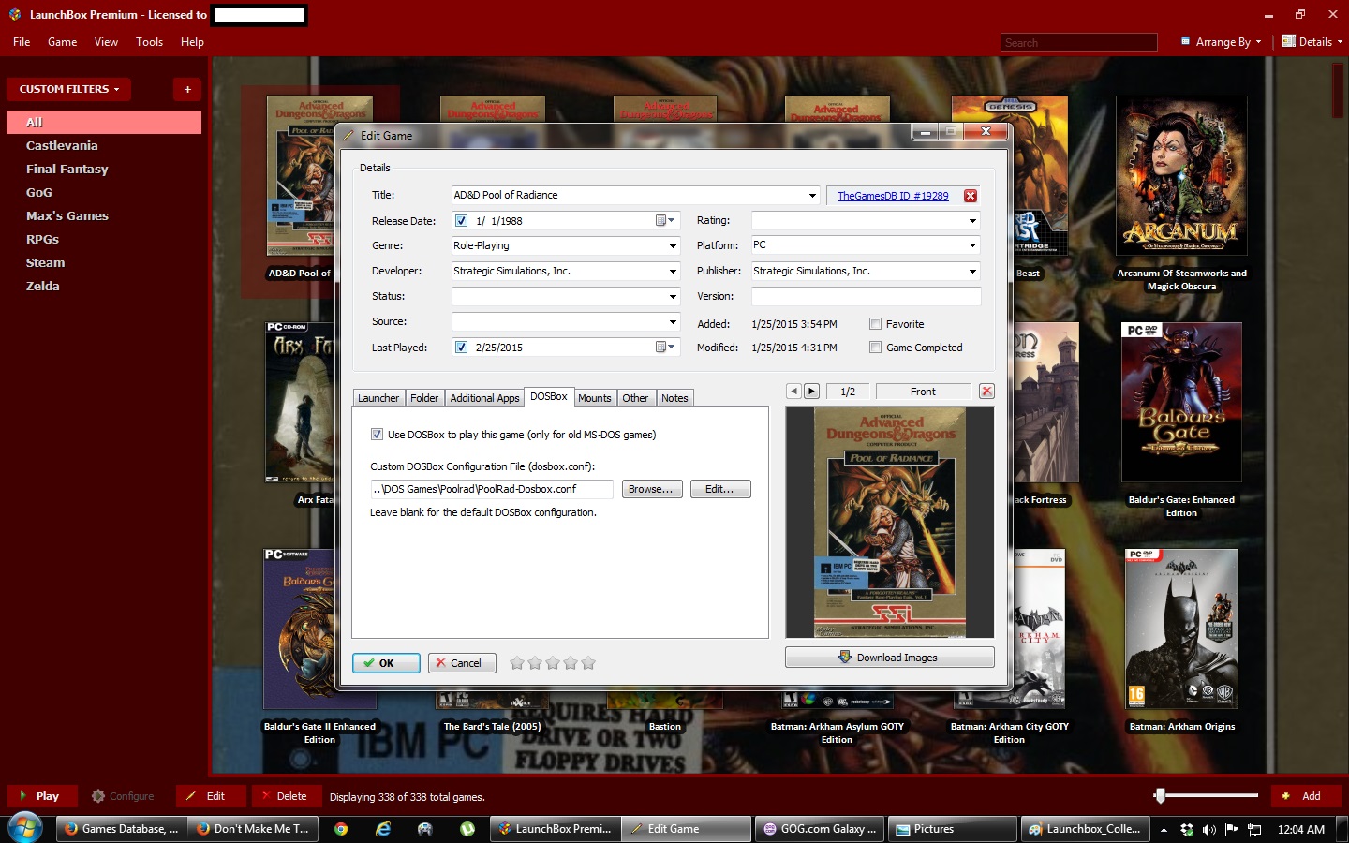Switch to the Launcher tab
Screen dimensions: 1349x843
pos(378,398)
